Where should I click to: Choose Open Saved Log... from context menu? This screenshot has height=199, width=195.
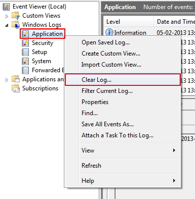coord(123,42)
